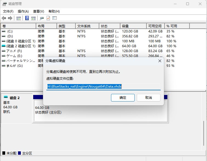
Task: Click the D: volume drive icon
Action: click(x=4, y=36)
